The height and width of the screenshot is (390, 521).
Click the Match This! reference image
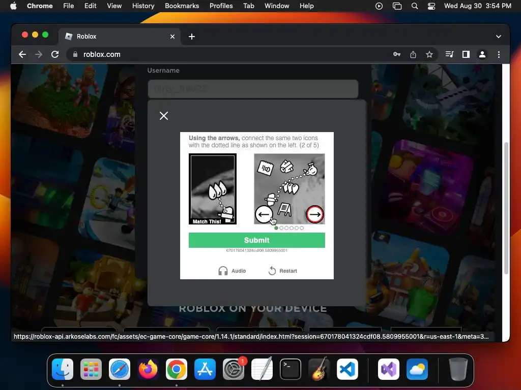point(213,189)
